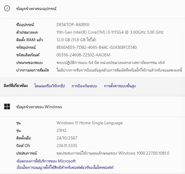Click the ติดตั้ง RAM แล้ว label
Viewport: 185px width, 174px height.
point(30,40)
